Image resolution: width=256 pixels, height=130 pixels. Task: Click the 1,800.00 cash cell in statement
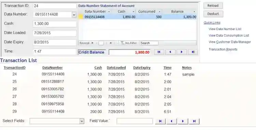coord(129,17)
